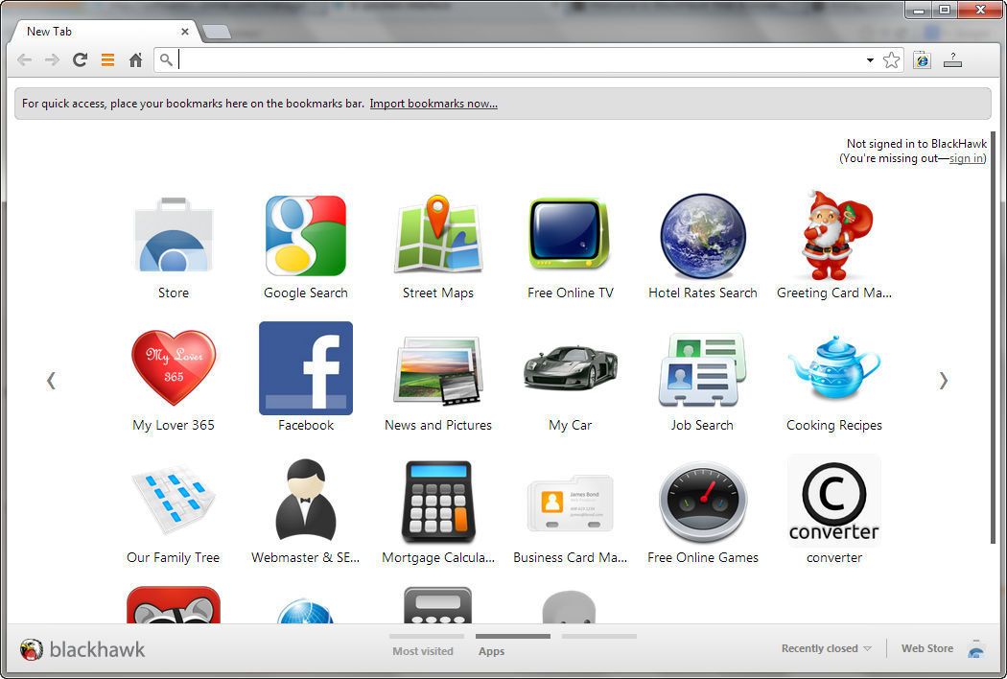Go forward to the next page

point(52,59)
